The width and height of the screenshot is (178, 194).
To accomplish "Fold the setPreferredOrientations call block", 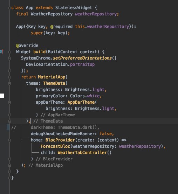I will (x=9, y=58).
